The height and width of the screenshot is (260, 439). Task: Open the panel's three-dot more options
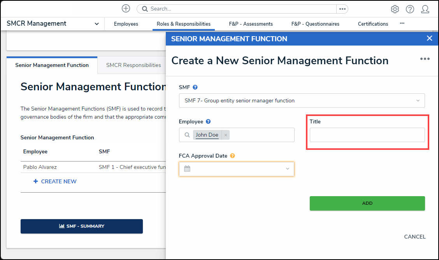click(x=425, y=59)
